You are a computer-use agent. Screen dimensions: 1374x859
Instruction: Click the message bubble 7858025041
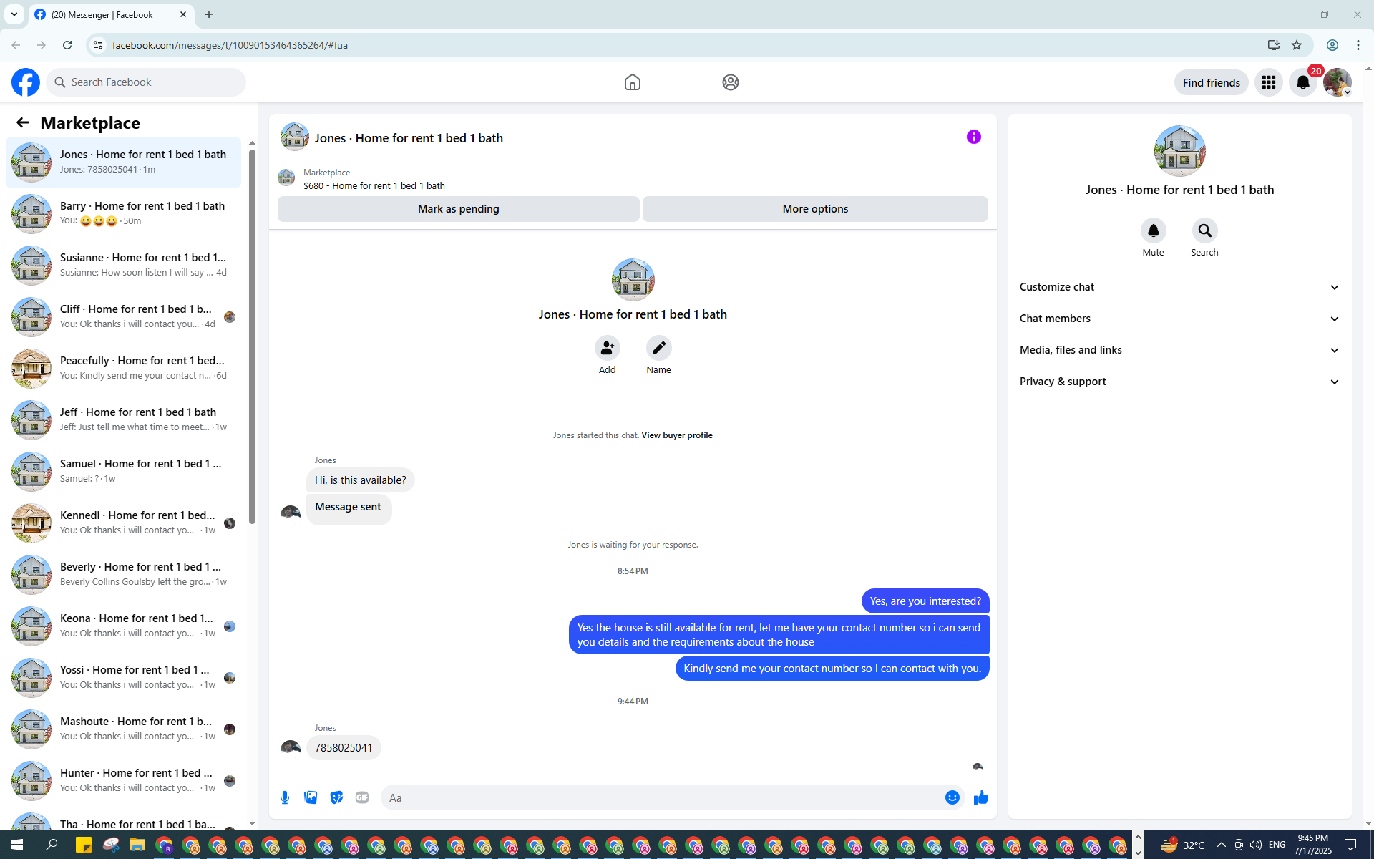[343, 748]
